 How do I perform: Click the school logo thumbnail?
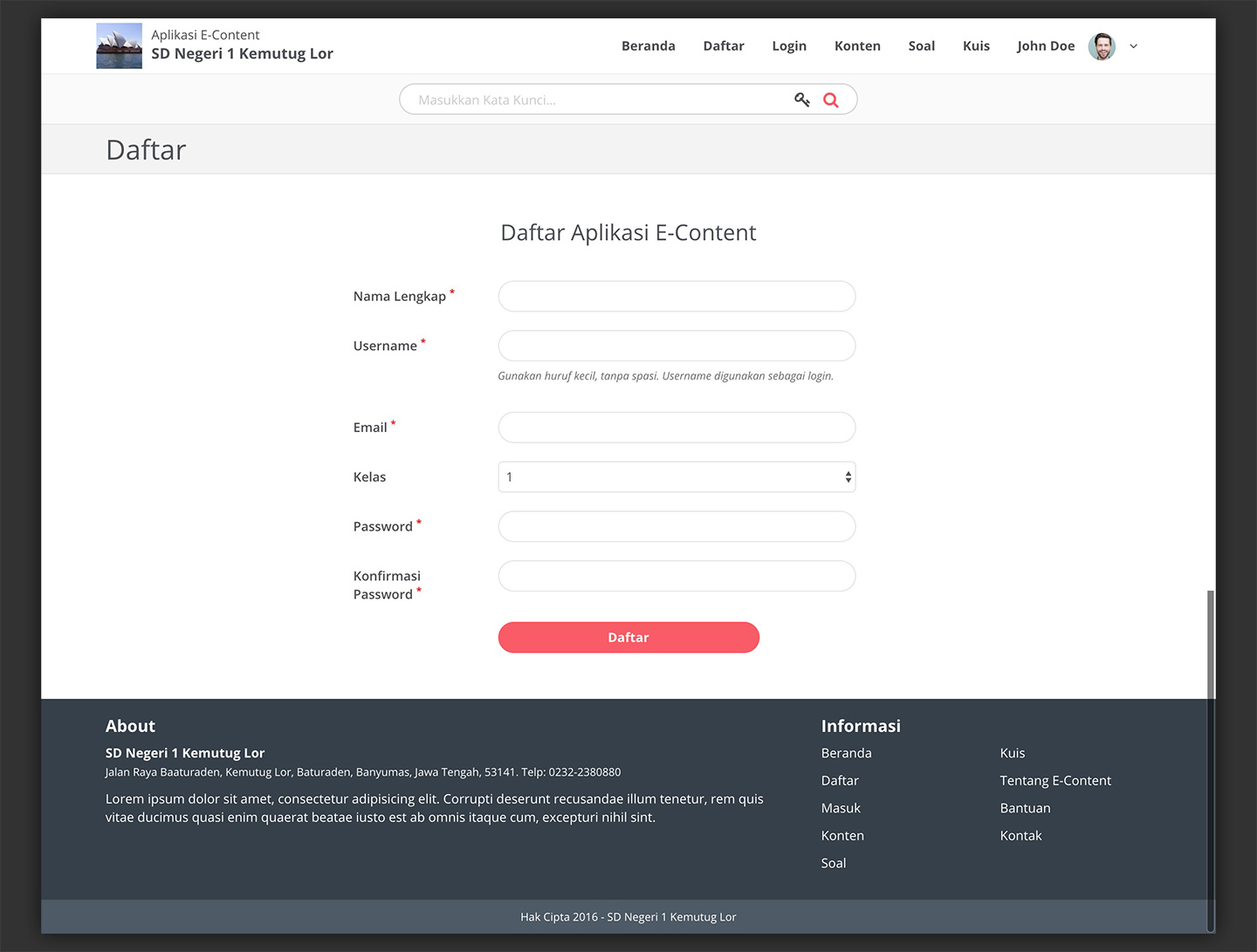tap(119, 46)
